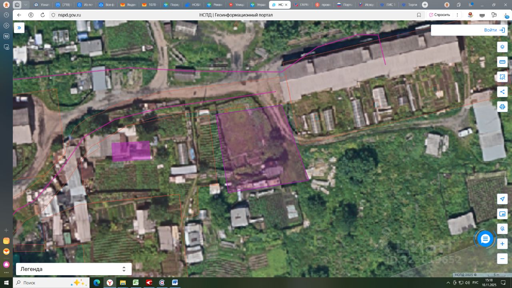The width and height of the screenshot is (512, 288).
Task: Close the active НСПД tab
Action: click(286, 5)
